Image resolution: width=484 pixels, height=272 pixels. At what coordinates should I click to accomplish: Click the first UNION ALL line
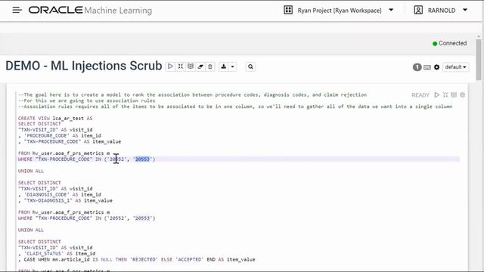point(31,171)
